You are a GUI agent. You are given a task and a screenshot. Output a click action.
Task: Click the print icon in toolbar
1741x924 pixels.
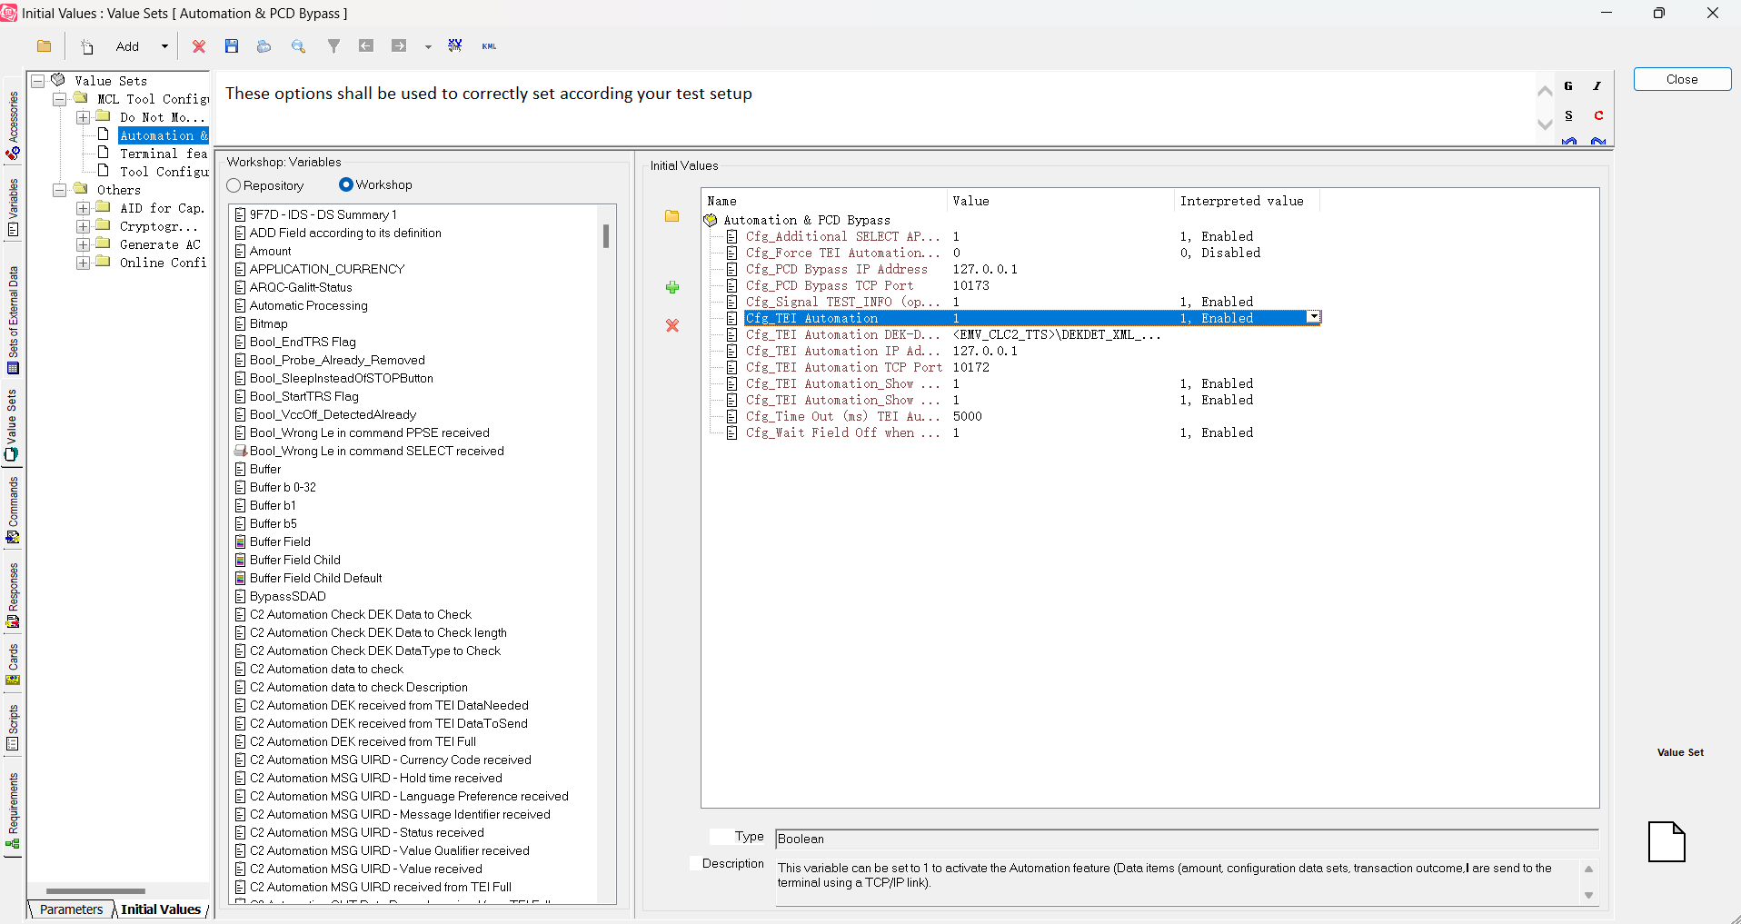264,46
